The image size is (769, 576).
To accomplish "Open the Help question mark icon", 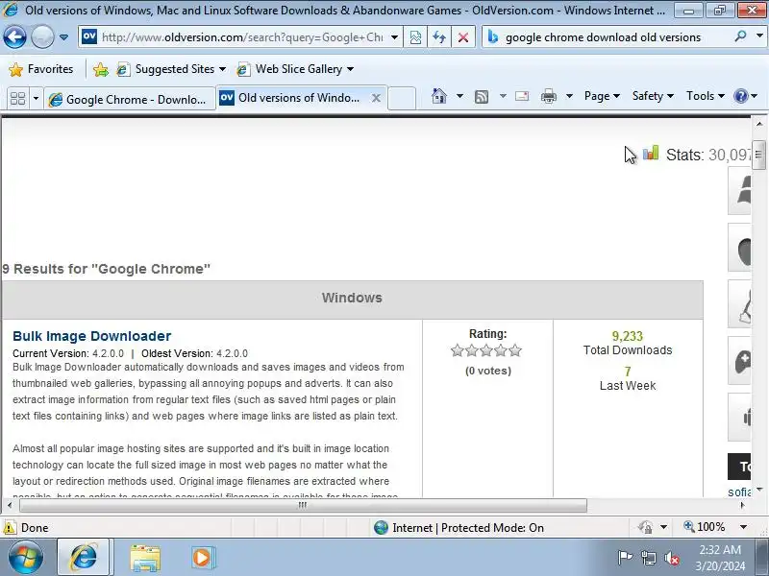I will (x=740, y=96).
